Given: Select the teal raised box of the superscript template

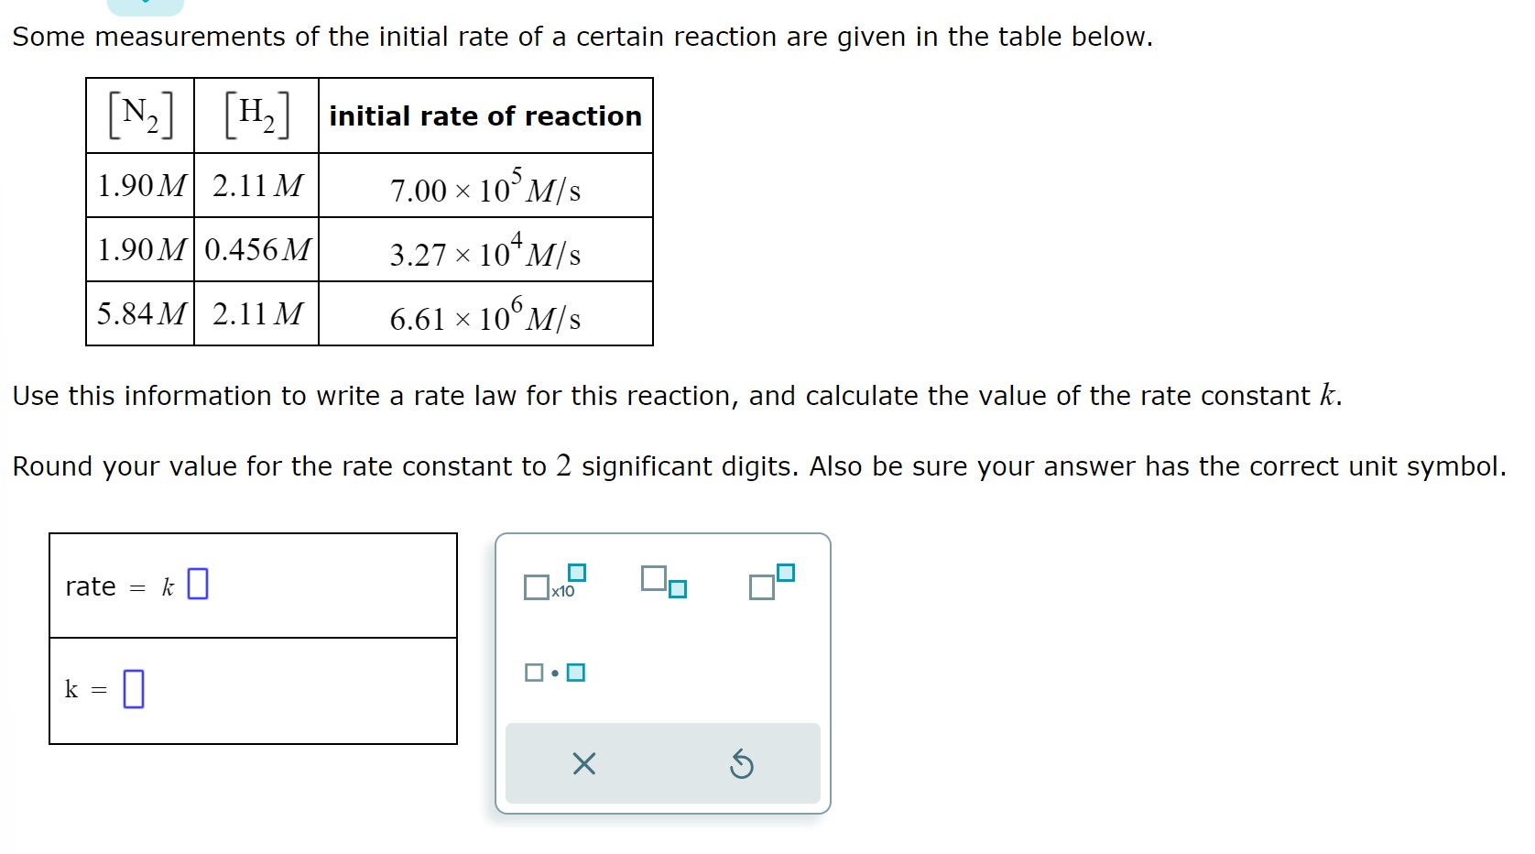Looking at the screenshot, I should coord(785,571).
